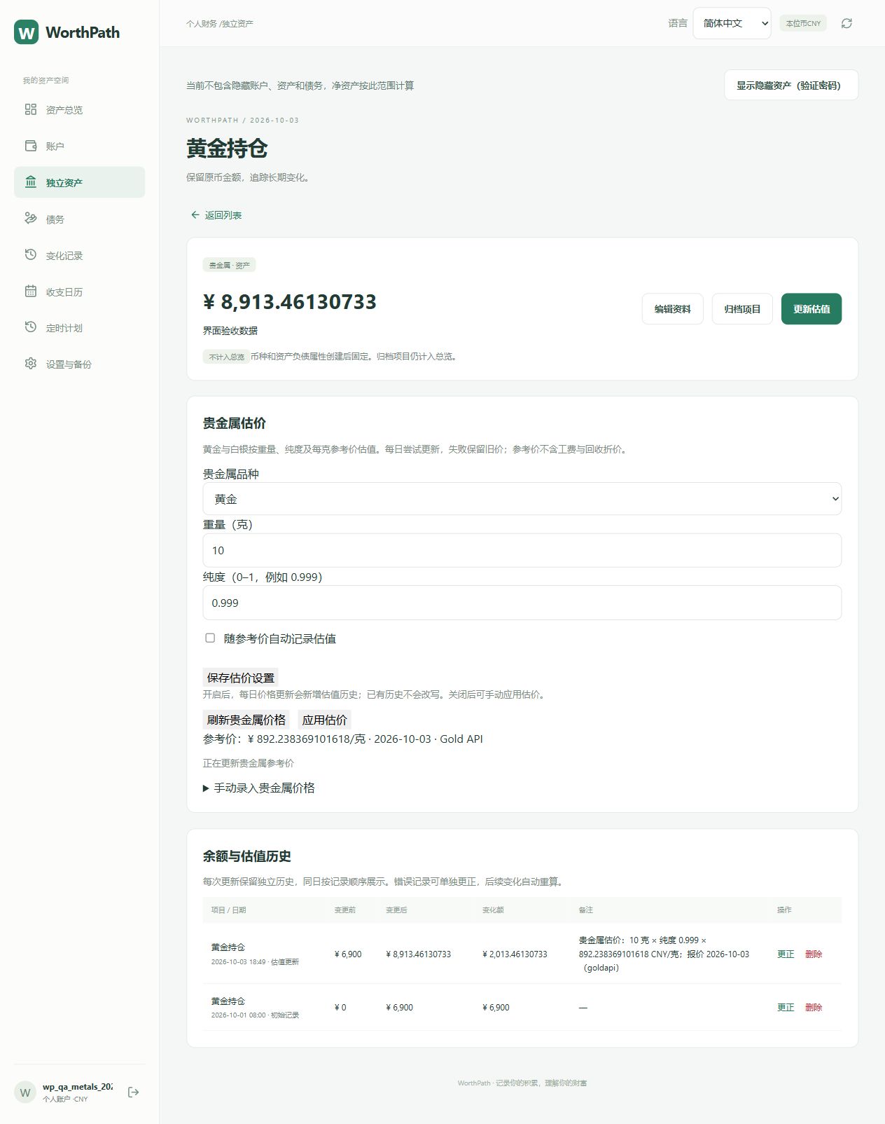The image size is (885, 1124).
Task: Click the user avatar W at bottom
Action: (x=25, y=1092)
